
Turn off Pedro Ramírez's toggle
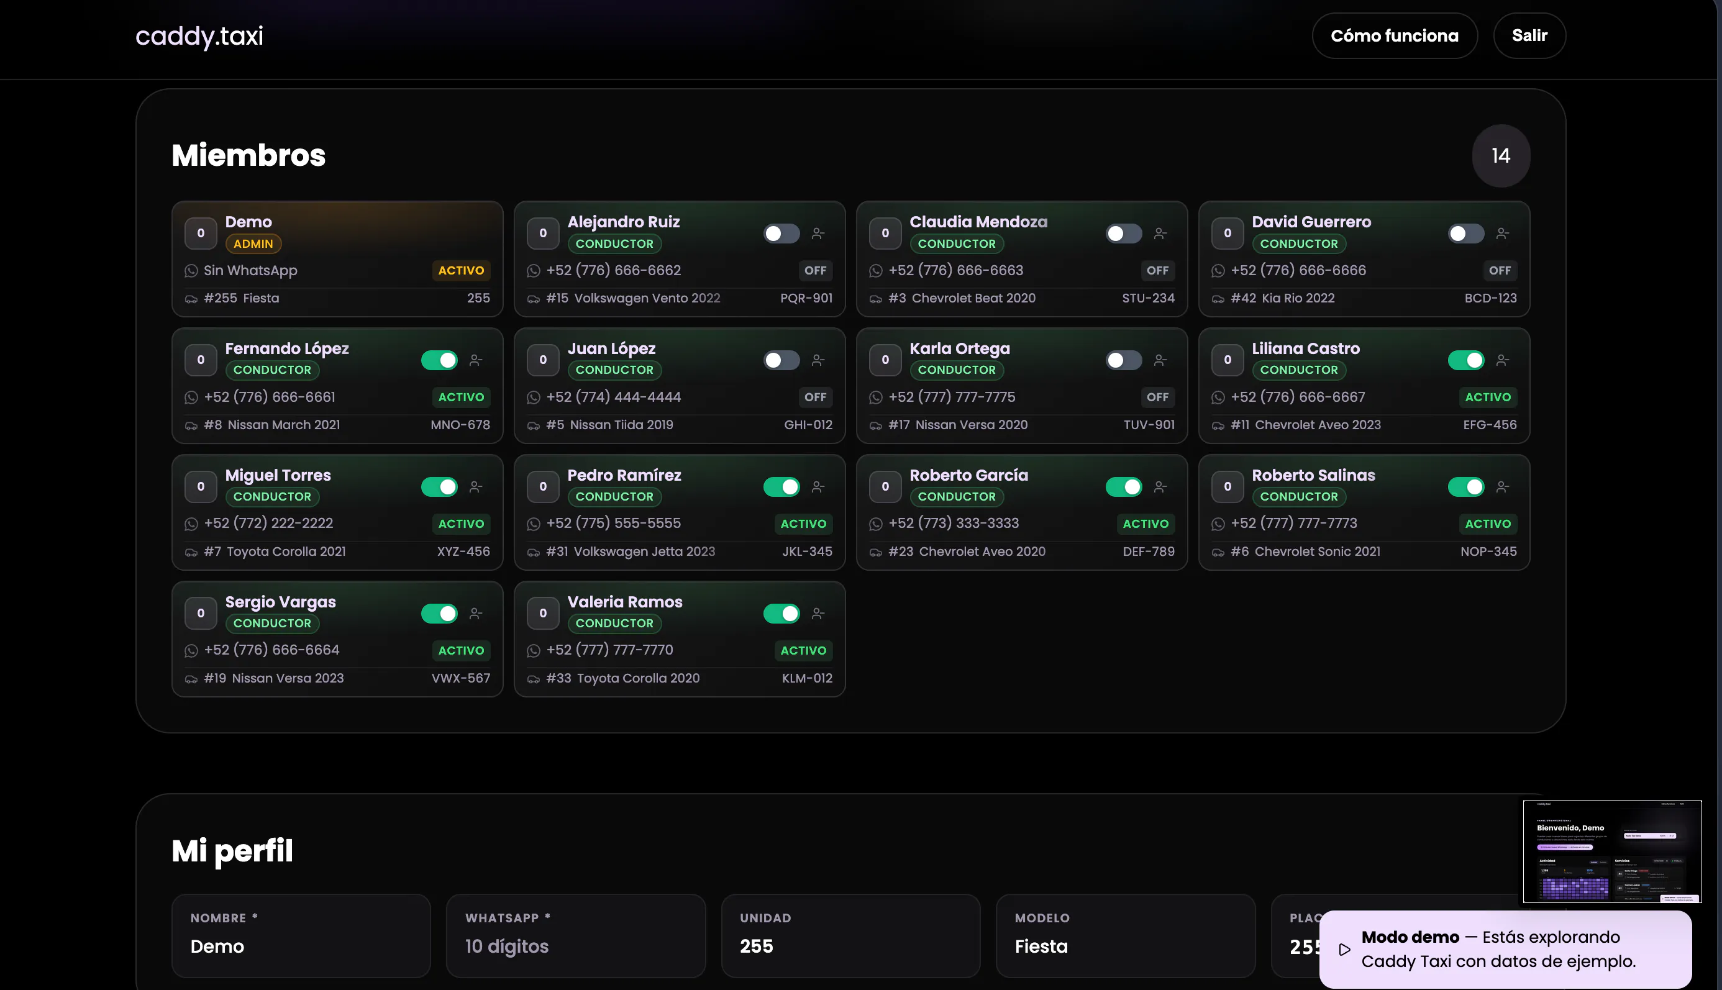click(x=781, y=487)
